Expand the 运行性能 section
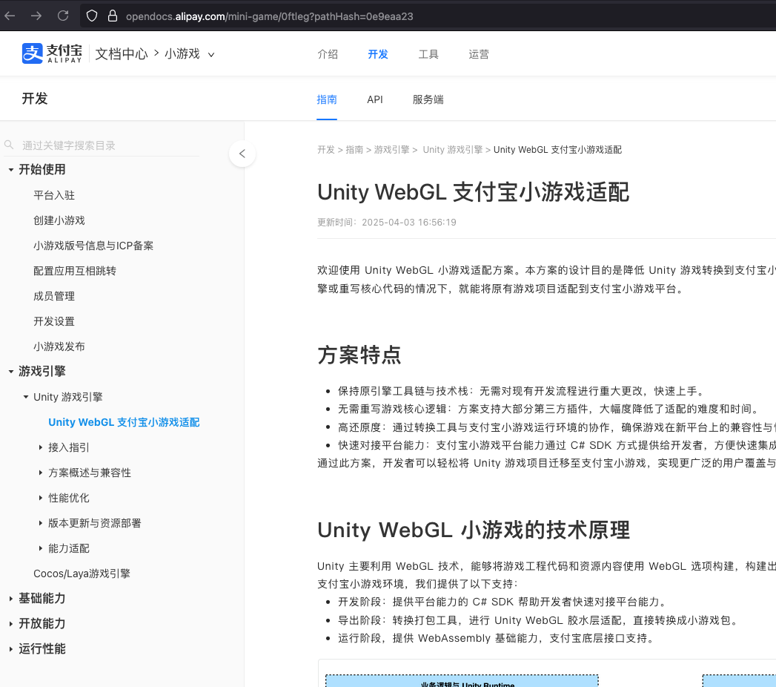Viewport: 776px width, 687px height. pos(11,649)
